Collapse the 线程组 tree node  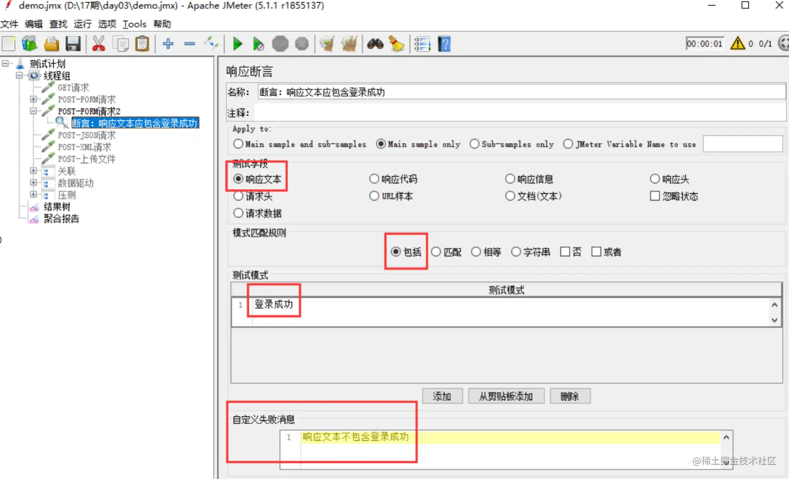point(19,75)
